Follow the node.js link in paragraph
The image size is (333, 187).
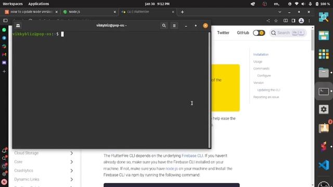172,168
